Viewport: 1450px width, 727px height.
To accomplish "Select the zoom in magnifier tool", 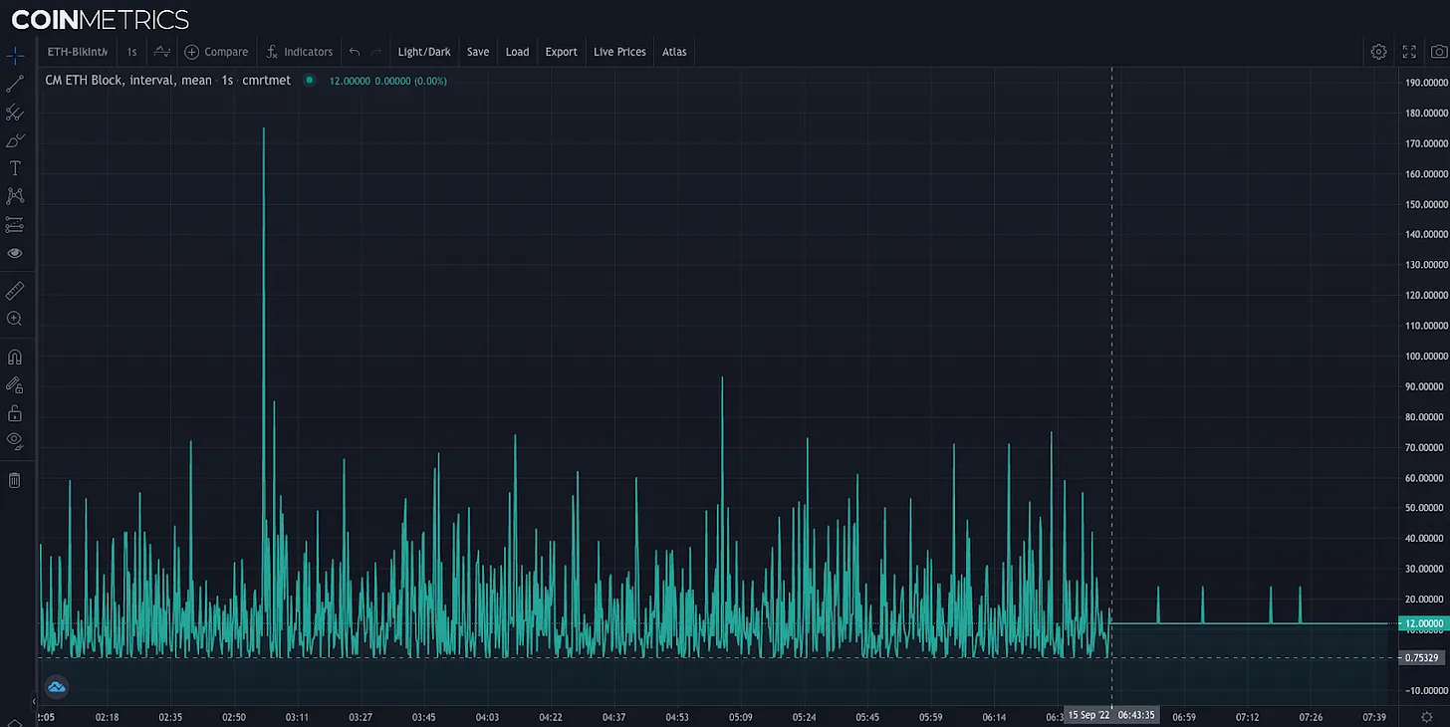I will [x=15, y=319].
